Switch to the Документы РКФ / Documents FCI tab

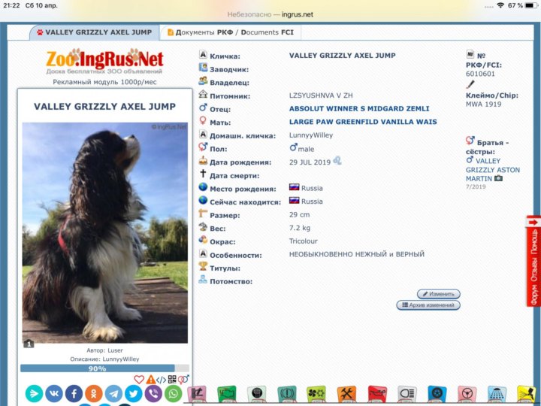click(229, 32)
